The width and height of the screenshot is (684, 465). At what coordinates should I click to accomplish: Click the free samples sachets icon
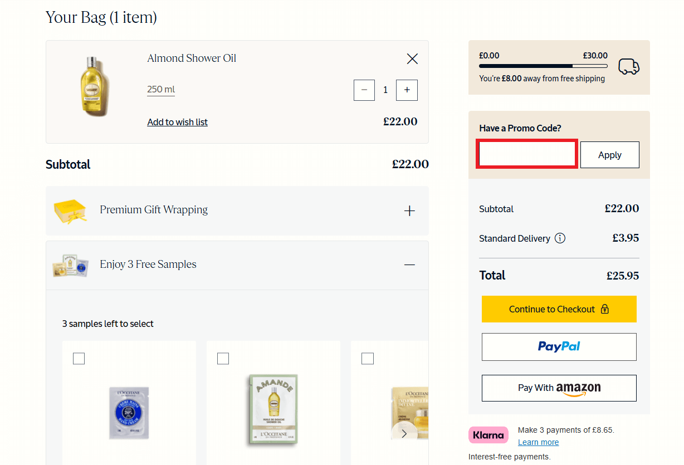point(70,265)
